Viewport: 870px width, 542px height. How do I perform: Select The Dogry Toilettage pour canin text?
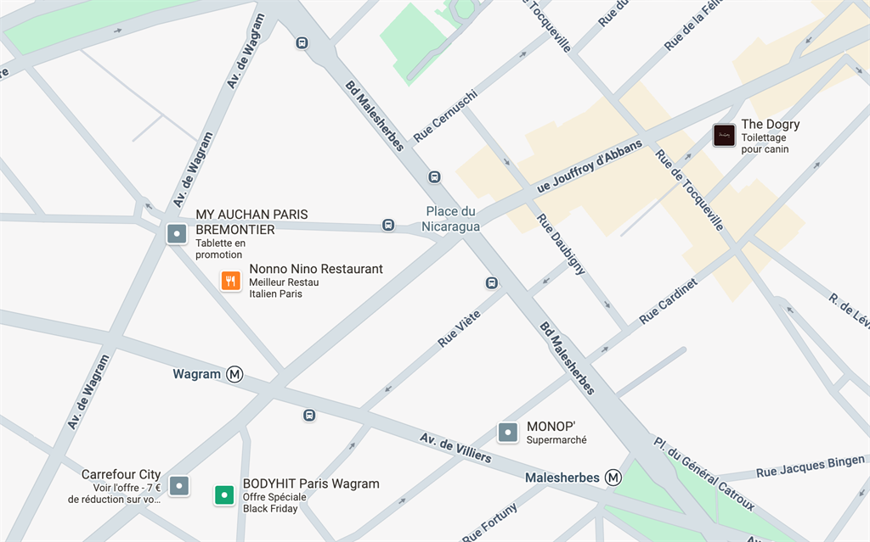[x=770, y=136]
